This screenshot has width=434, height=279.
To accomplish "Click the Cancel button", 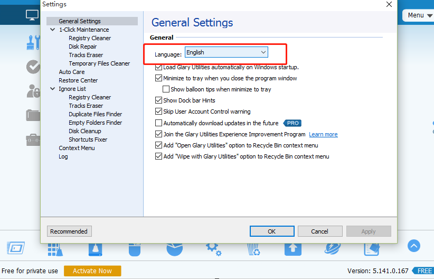I will [320, 231].
